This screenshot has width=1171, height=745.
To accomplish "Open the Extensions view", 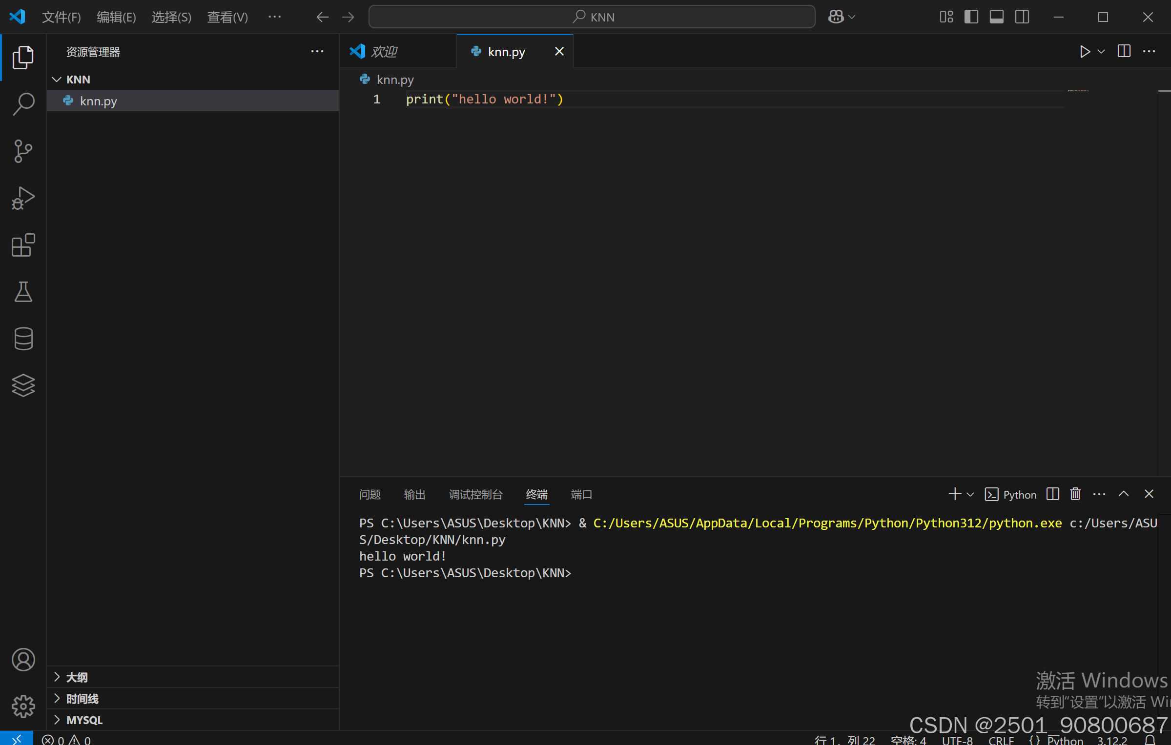I will point(23,245).
